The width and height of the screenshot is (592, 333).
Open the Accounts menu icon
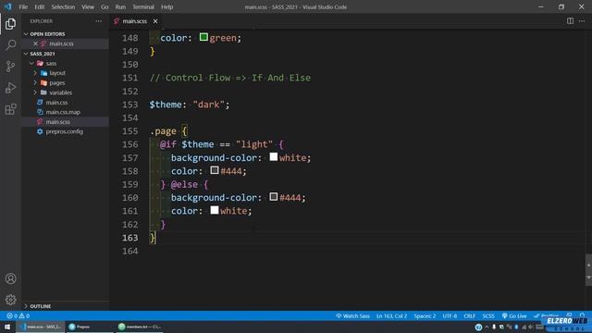click(x=10, y=278)
